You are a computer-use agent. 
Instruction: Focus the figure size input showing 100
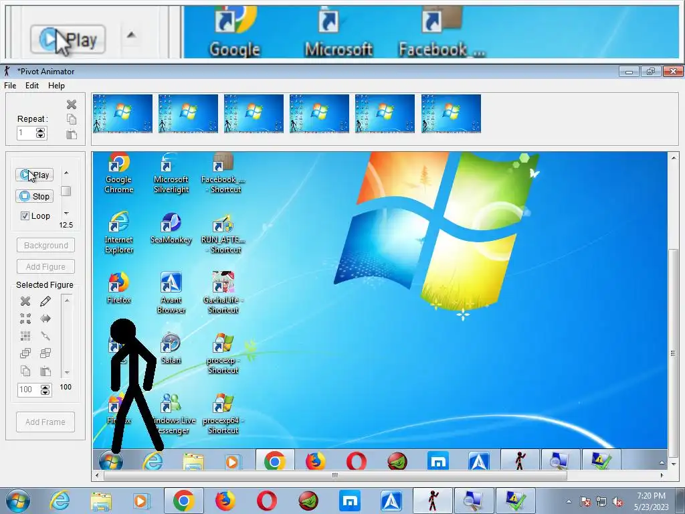(x=29, y=390)
